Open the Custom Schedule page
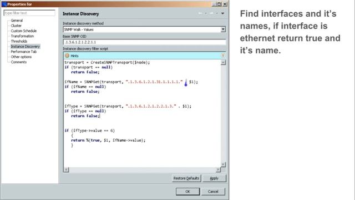 pyautogui.click(x=23, y=31)
